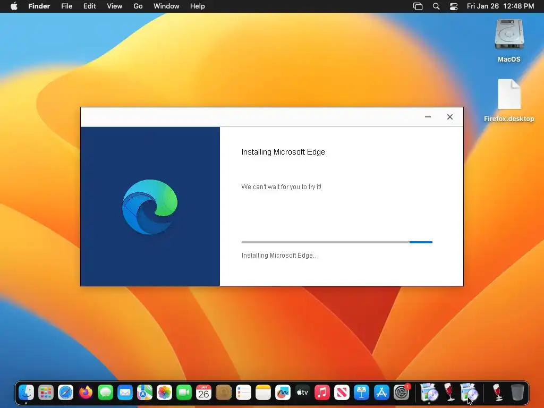Open Reminders from the dock
This screenshot has height=408, width=544.
pyautogui.click(x=243, y=393)
